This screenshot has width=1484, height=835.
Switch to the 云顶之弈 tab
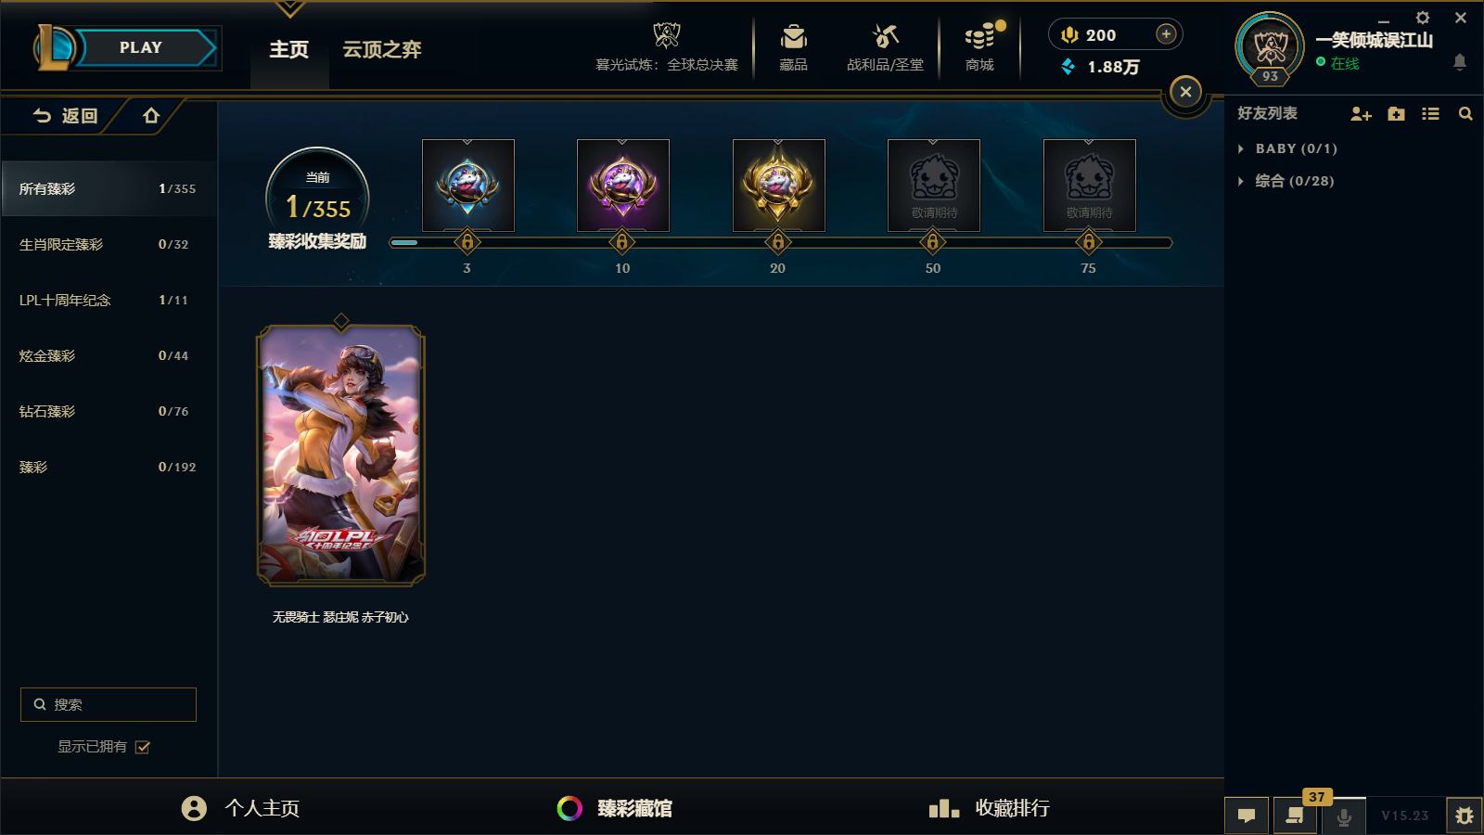382,49
